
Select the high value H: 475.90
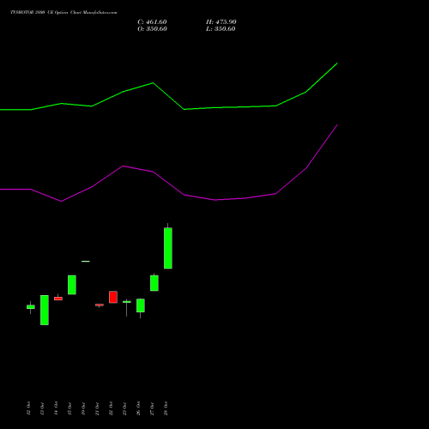coord(221,22)
